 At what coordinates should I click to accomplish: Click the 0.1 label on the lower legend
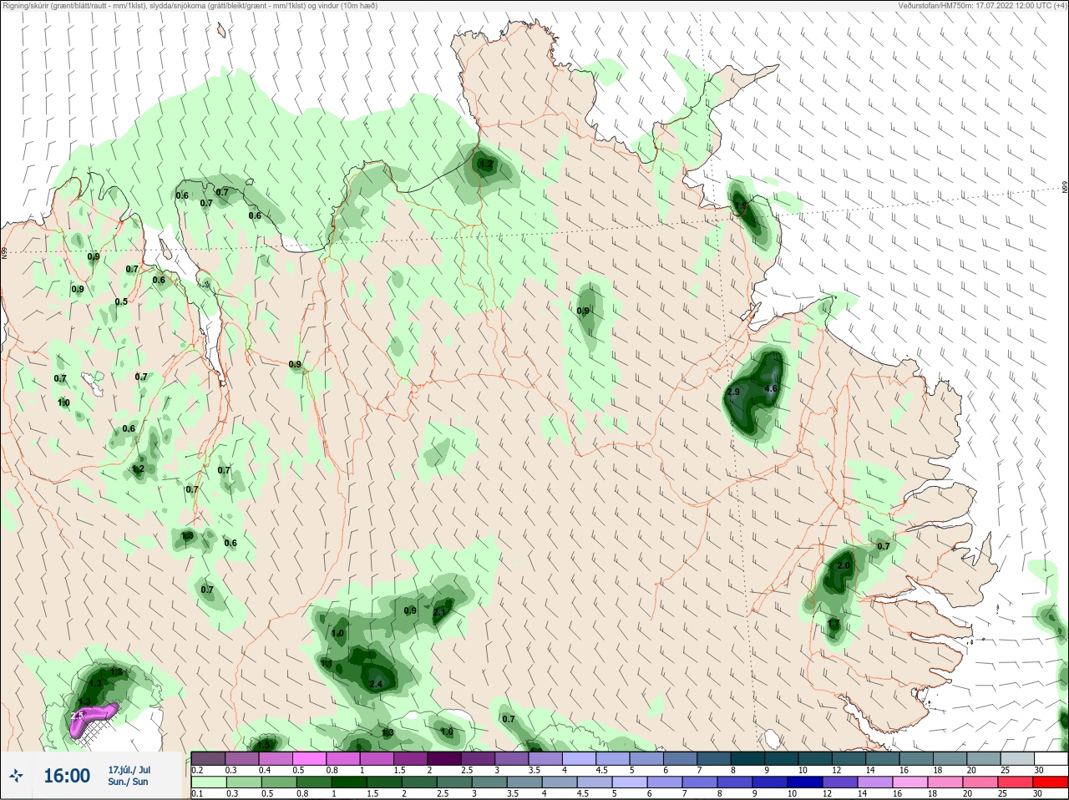tap(197, 794)
